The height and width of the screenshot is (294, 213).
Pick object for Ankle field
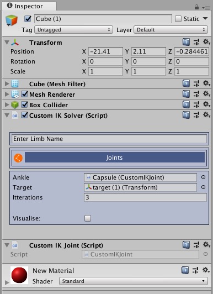[203, 177]
